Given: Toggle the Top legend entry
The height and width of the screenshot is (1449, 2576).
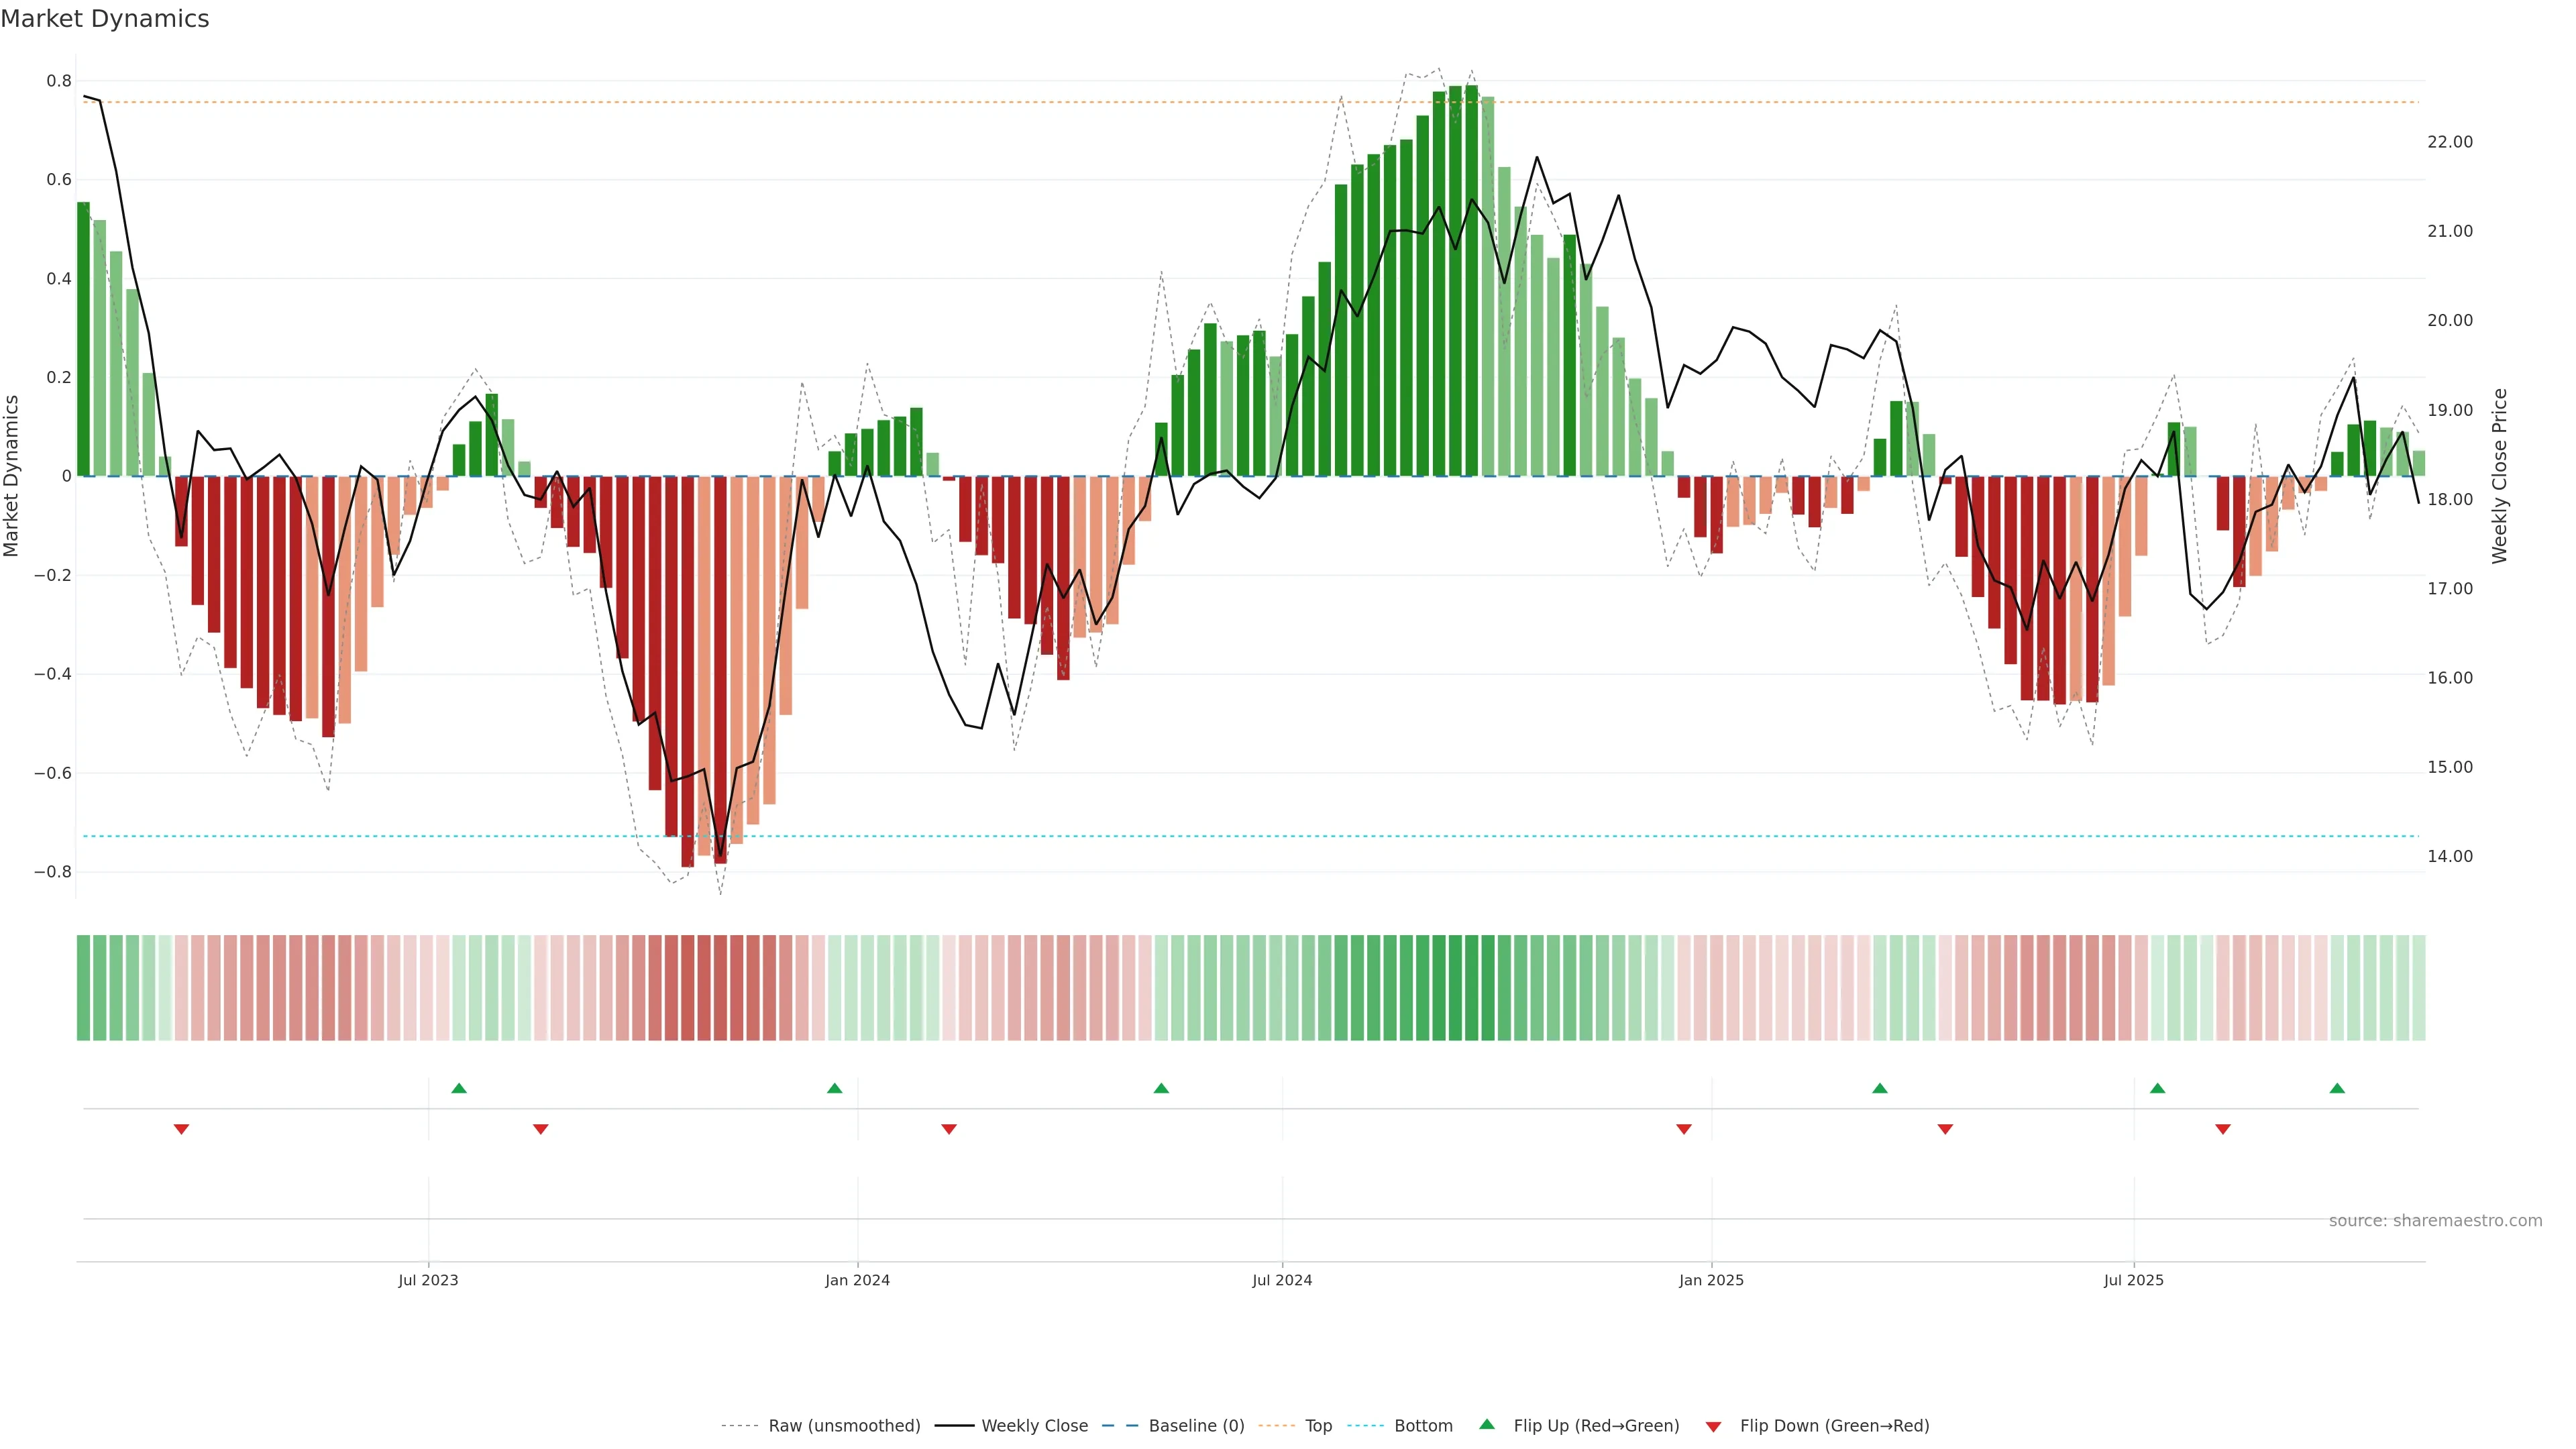Looking at the screenshot, I should 1318,1425.
